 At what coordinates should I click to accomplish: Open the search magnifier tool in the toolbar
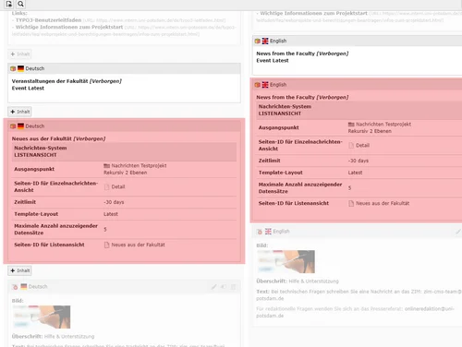[20, 4]
